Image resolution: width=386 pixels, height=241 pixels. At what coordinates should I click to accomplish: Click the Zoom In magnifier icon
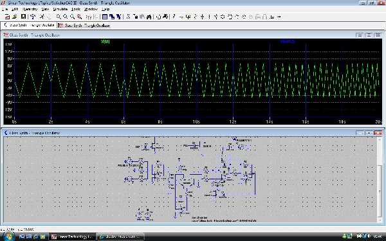click(x=59, y=17)
